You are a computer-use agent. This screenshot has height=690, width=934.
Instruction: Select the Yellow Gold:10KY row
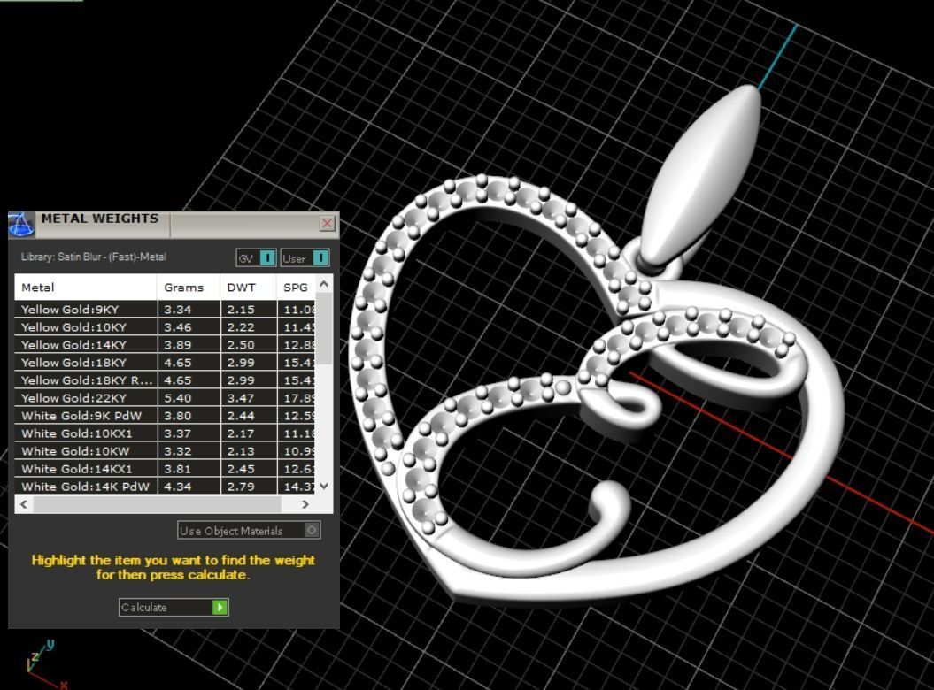165,326
